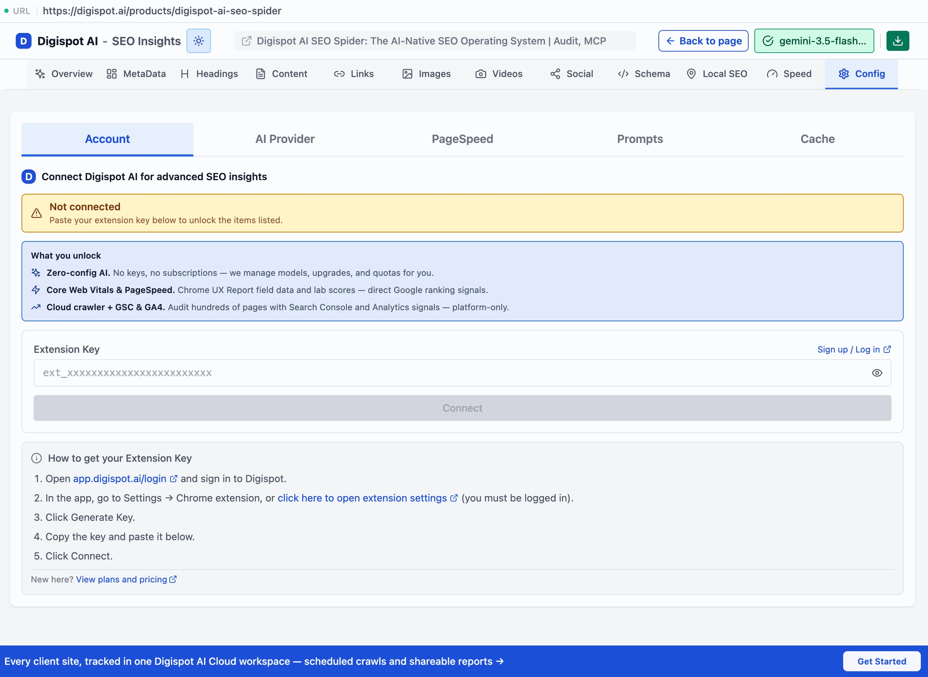Click the Back to page button
The image size is (928, 677).
click(703, 41)
